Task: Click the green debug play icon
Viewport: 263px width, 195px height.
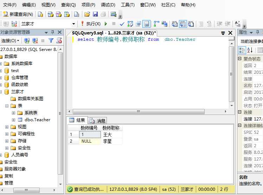Action: click(106, 24)
